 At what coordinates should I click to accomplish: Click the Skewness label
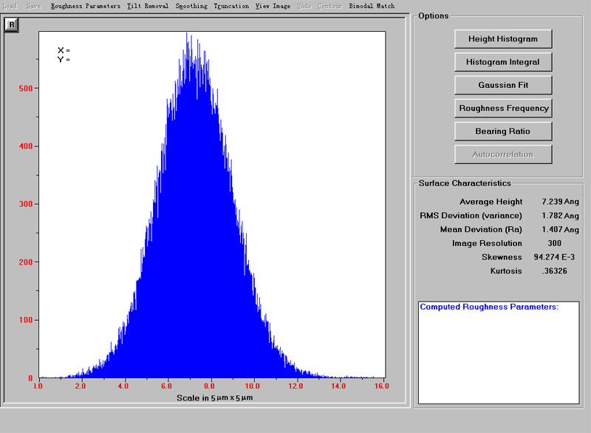tap(502, 257)
